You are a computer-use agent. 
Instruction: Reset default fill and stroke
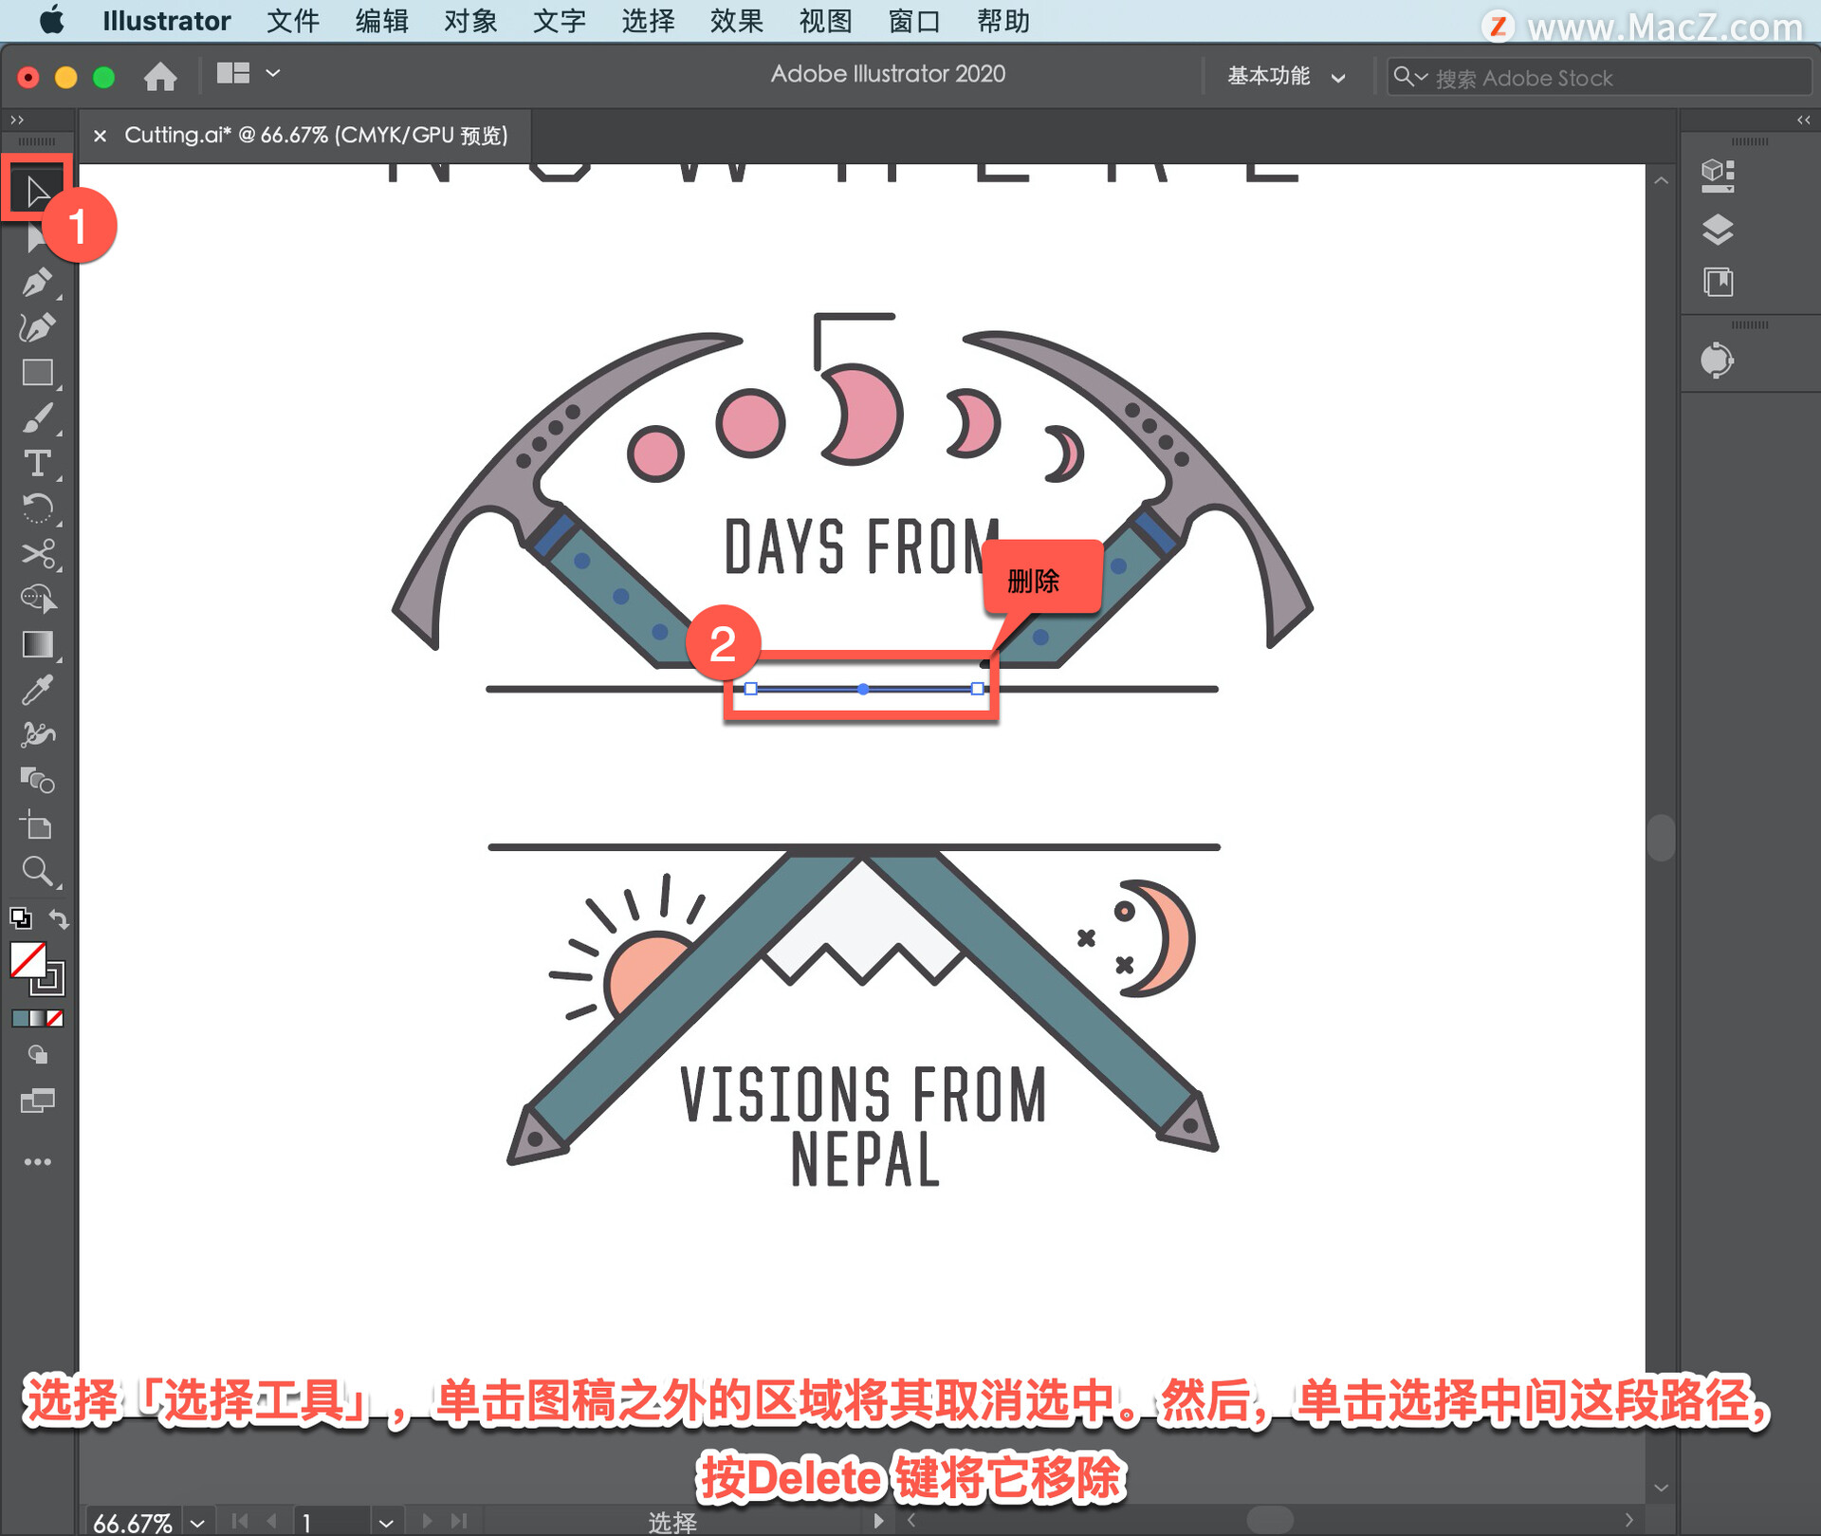tap(20, 918)
